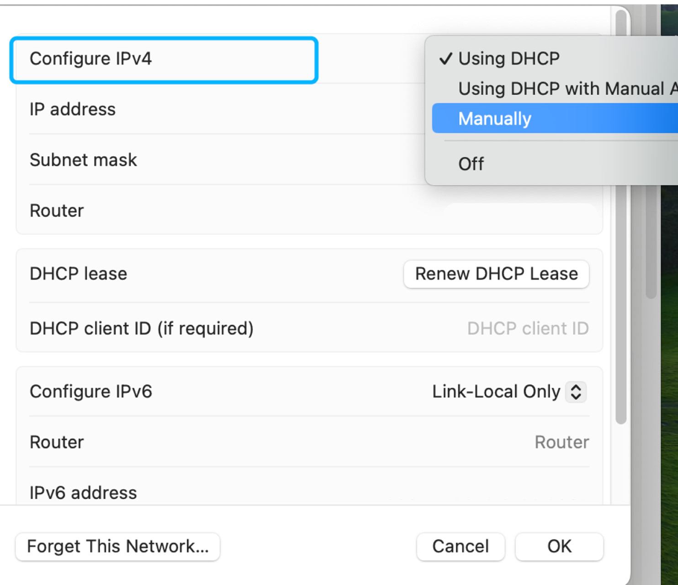The width and height of the screenshot is (678, 585).
Task: Select "Off" to disable IPv4
Action: (x=471, y=164)
